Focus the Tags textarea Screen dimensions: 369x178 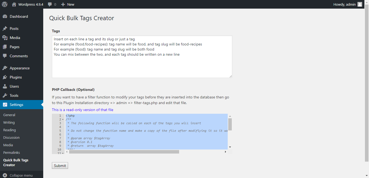(x=142, y=57)
